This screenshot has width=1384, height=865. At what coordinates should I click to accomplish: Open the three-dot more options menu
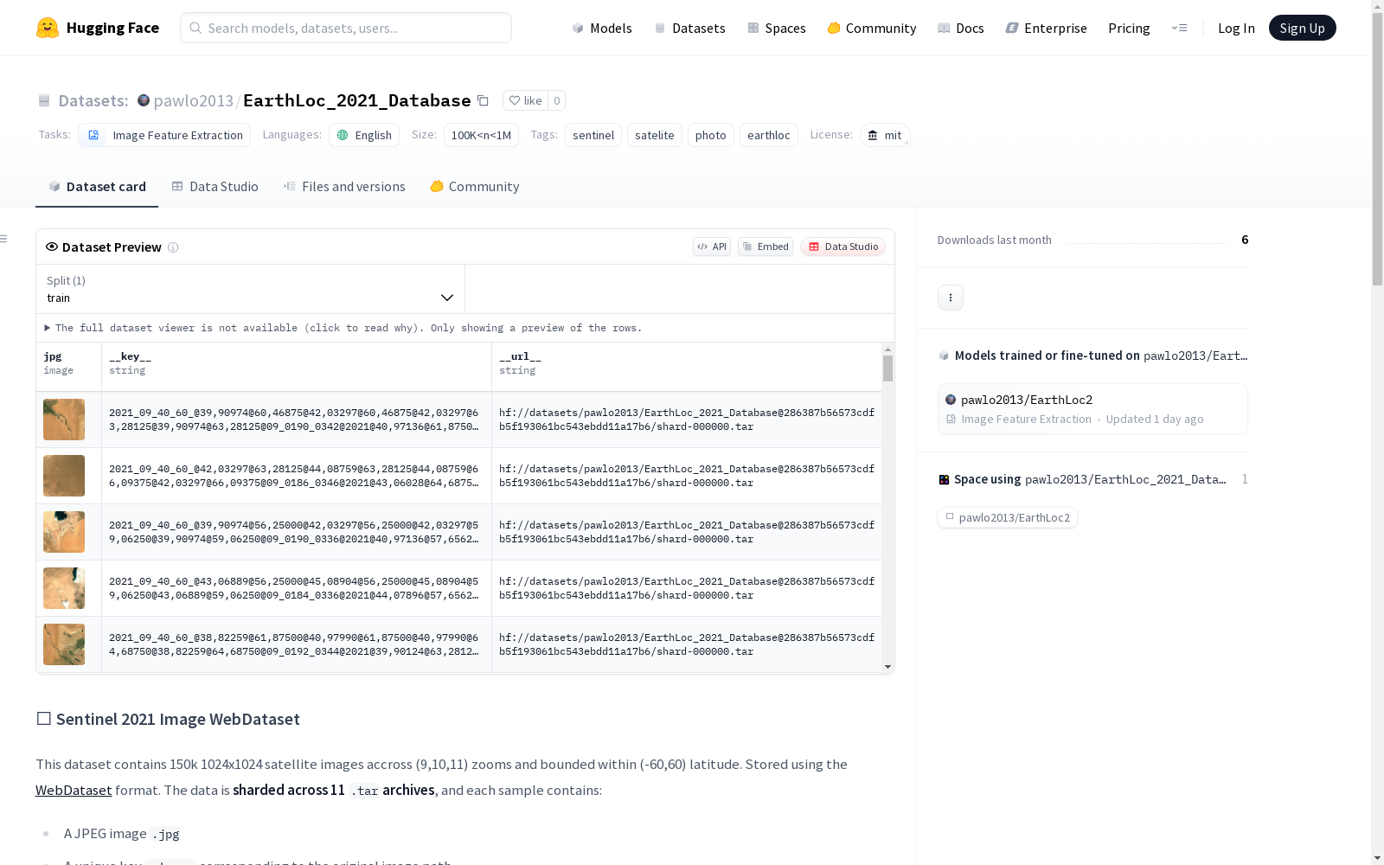tap(951, 298)
